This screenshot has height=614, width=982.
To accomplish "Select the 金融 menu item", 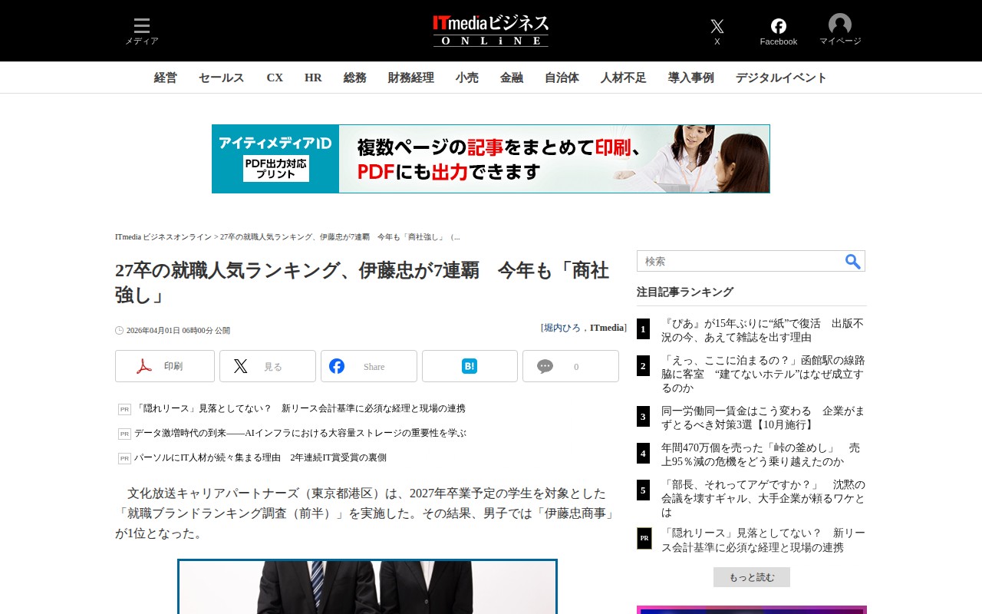I will point(512,78).
